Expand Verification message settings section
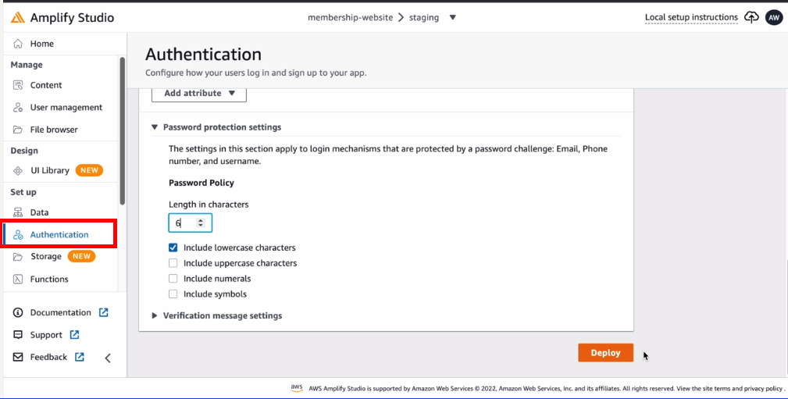 point(155,315)
